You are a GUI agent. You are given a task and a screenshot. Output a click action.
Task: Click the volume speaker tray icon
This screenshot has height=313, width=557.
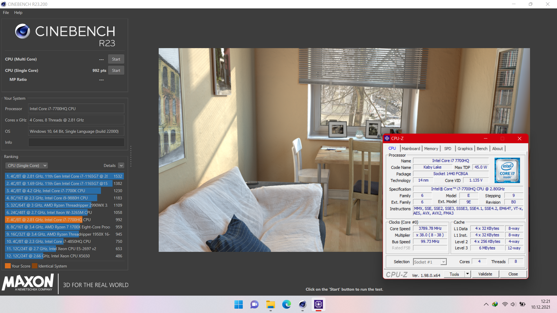pyautogui.click(x=513, y=304)
